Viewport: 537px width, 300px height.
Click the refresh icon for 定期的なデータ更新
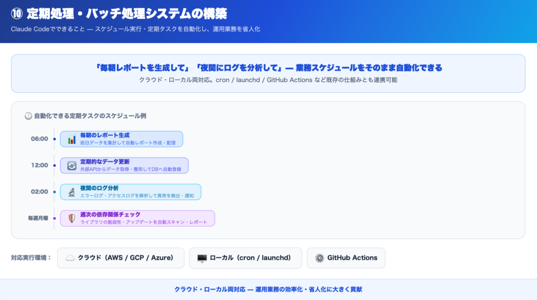click(x=71, y=166)
